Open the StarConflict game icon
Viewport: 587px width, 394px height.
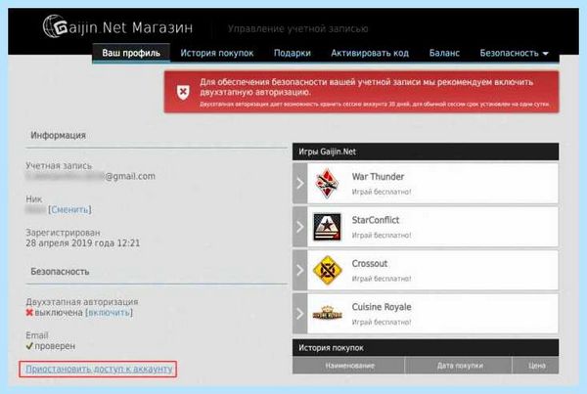(327, 227)
